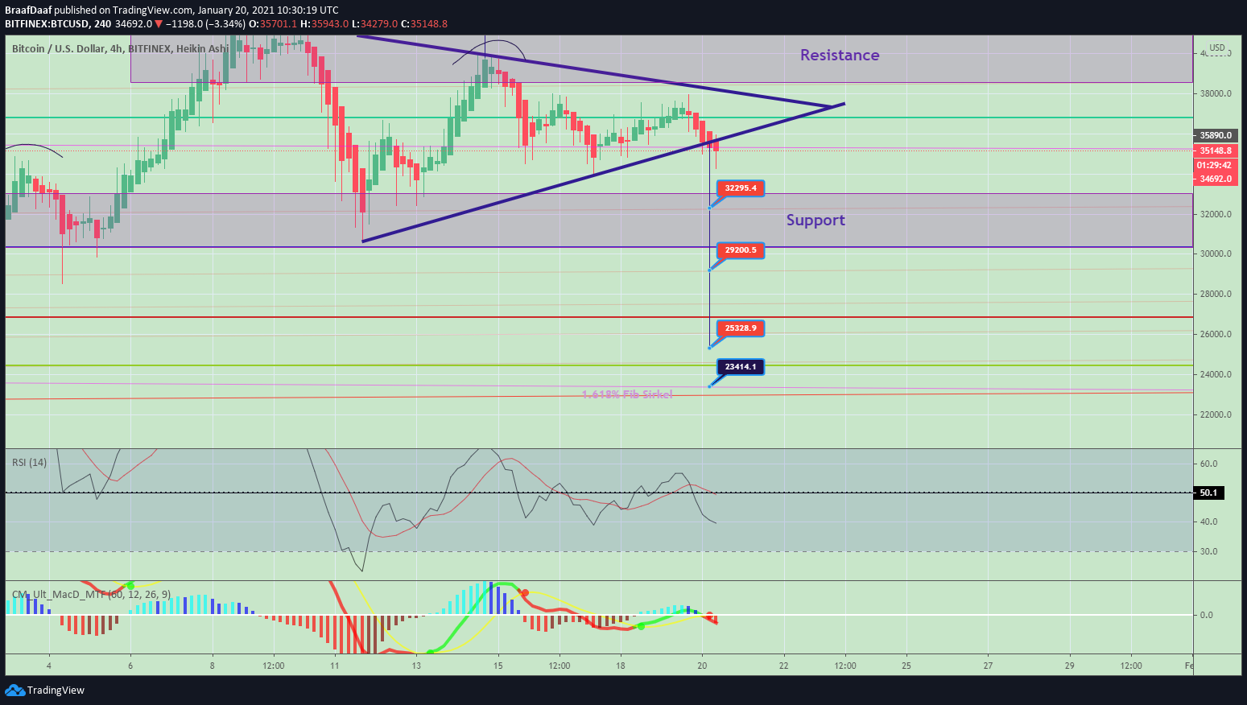This screenshot has height=705, width=1247.
Task: Click the green MACD crossover dot near date 18
Action: [641, 625]
